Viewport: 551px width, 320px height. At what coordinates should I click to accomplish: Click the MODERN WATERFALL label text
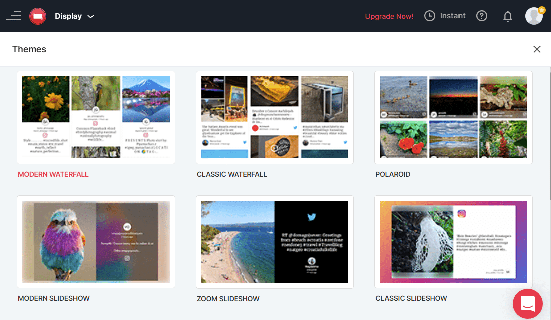click(53, 174)
